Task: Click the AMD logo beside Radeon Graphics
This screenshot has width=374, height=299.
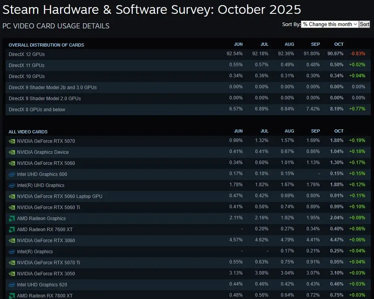Action: click(x=12, y=218)
